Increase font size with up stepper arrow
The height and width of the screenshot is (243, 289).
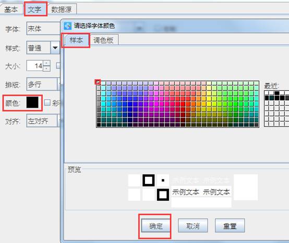pyautogui.click(x=46, y=63)
